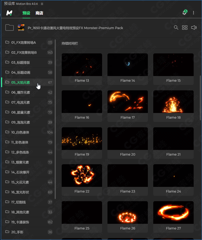Viewport: 202px width, 240px height.
Task: Click the pack folder icon
Action: [9, 28]
